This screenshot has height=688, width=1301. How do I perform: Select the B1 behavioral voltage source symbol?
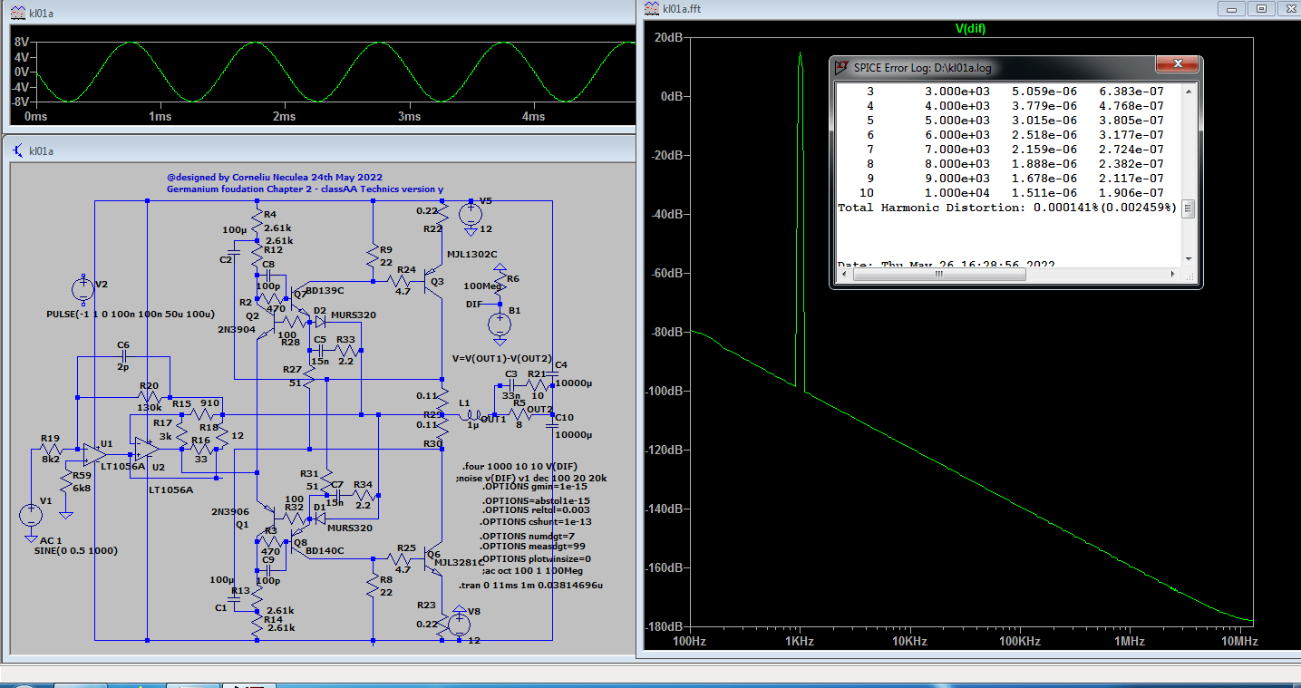499,324
